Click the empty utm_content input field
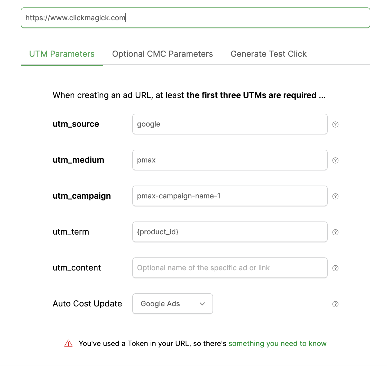387x366 pixels. [230, 268]
